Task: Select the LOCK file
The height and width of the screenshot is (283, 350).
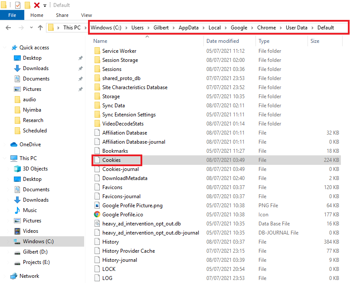Action: point(109,269)
